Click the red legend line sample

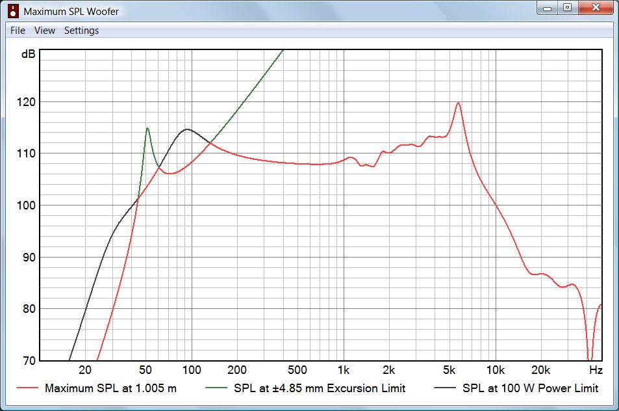coord(27,388)
